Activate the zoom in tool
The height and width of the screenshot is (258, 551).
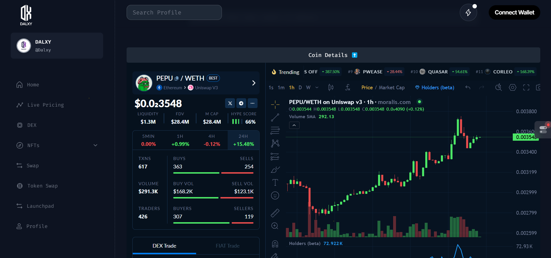[275, 226]
